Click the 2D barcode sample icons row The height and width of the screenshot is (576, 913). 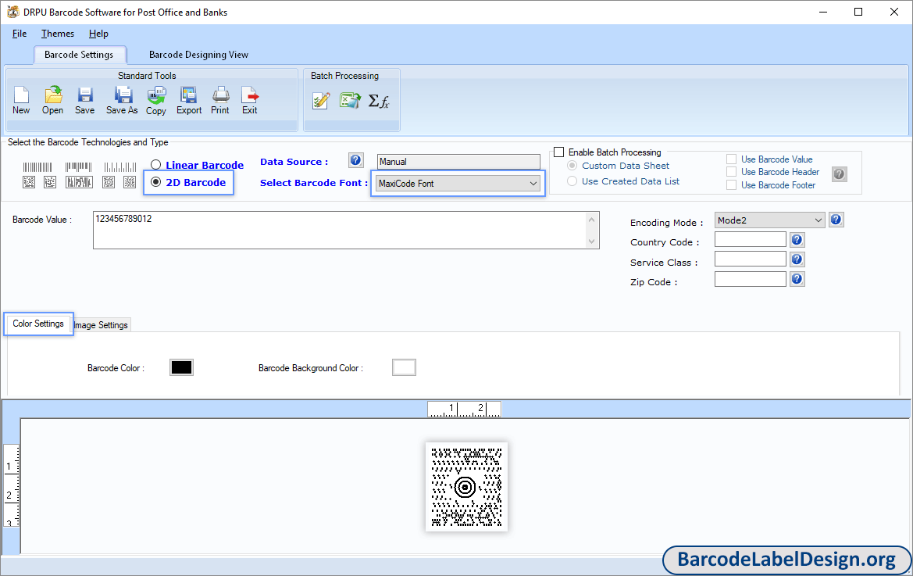click(x=79, y=182)
